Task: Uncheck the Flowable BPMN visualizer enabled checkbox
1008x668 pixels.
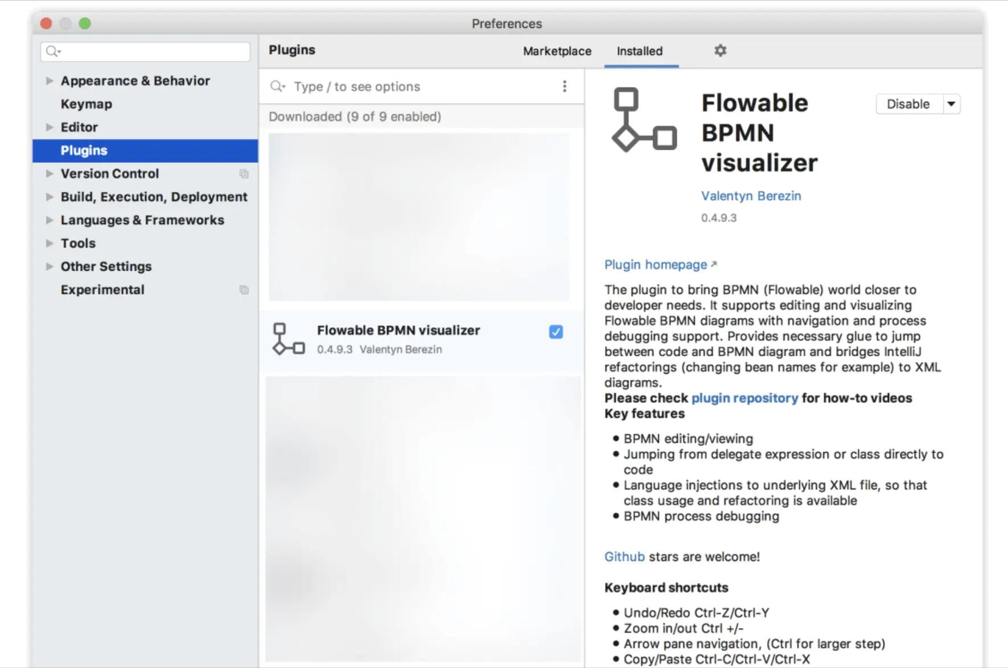Action: pos(556,332)
